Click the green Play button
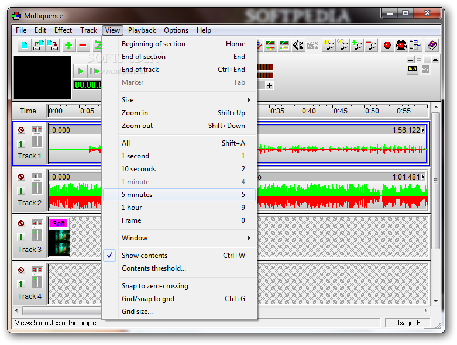The image size is (457, 345). click(x=81, y=71)
